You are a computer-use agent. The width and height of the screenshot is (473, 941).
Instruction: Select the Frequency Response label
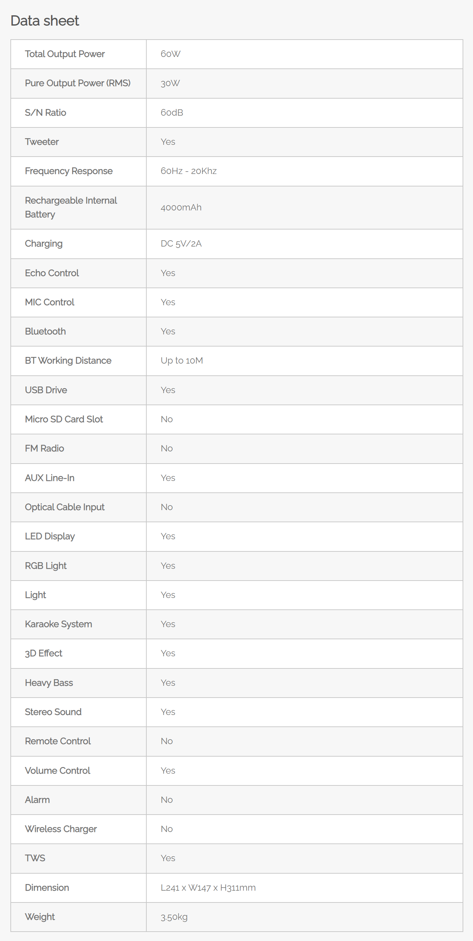click(69, 171)
